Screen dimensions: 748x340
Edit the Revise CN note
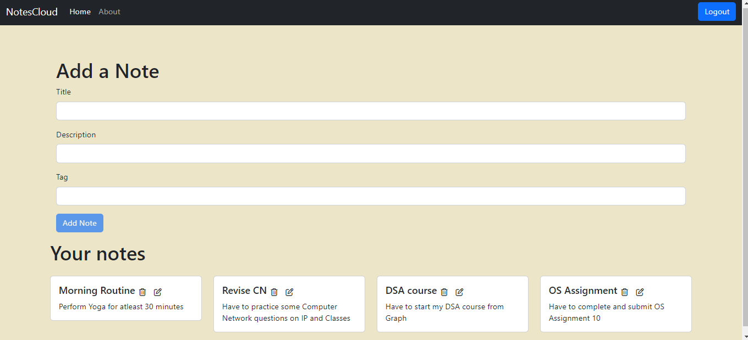(x=289, y=292)
